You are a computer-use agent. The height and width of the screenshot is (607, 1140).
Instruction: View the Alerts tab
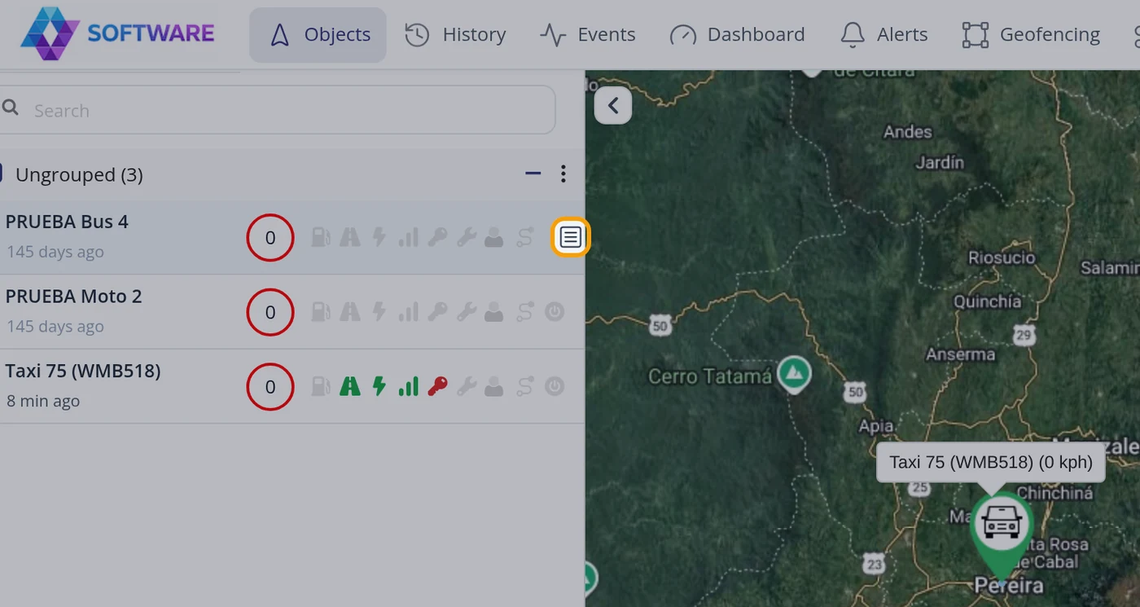point(884,35)
